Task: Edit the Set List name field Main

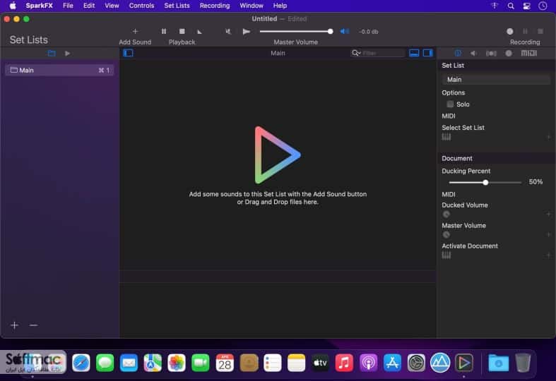Action: (496, 80)
